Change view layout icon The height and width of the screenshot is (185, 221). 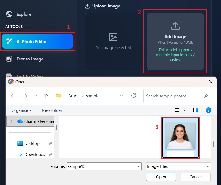[x=177, y=110]
